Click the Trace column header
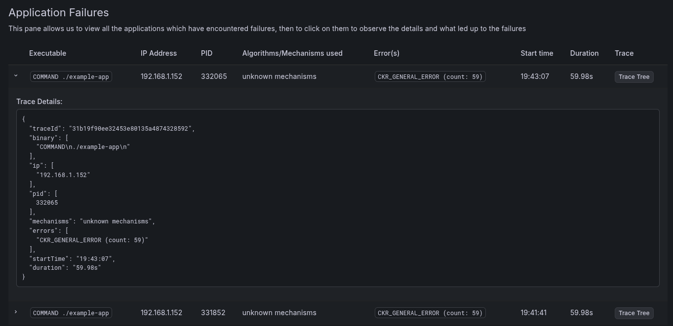This screenshot has width=673, height=326. tap(624, 53)
